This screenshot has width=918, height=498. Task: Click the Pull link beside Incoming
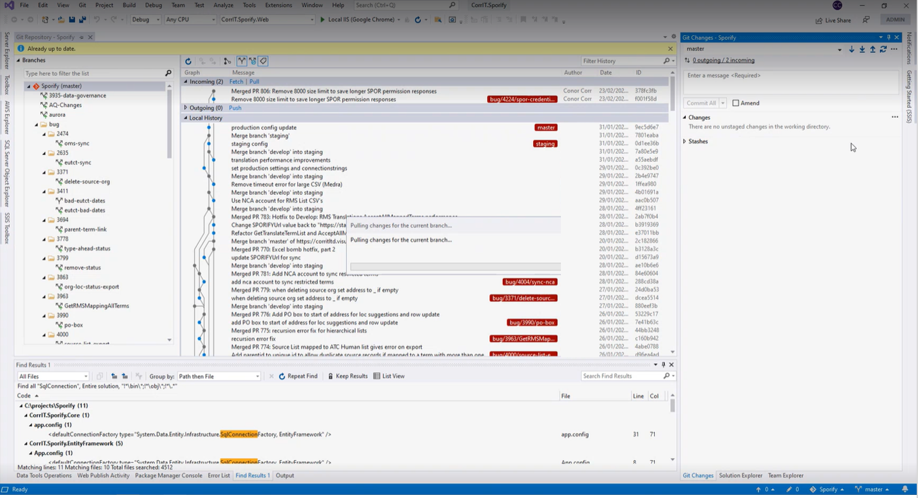254,82
